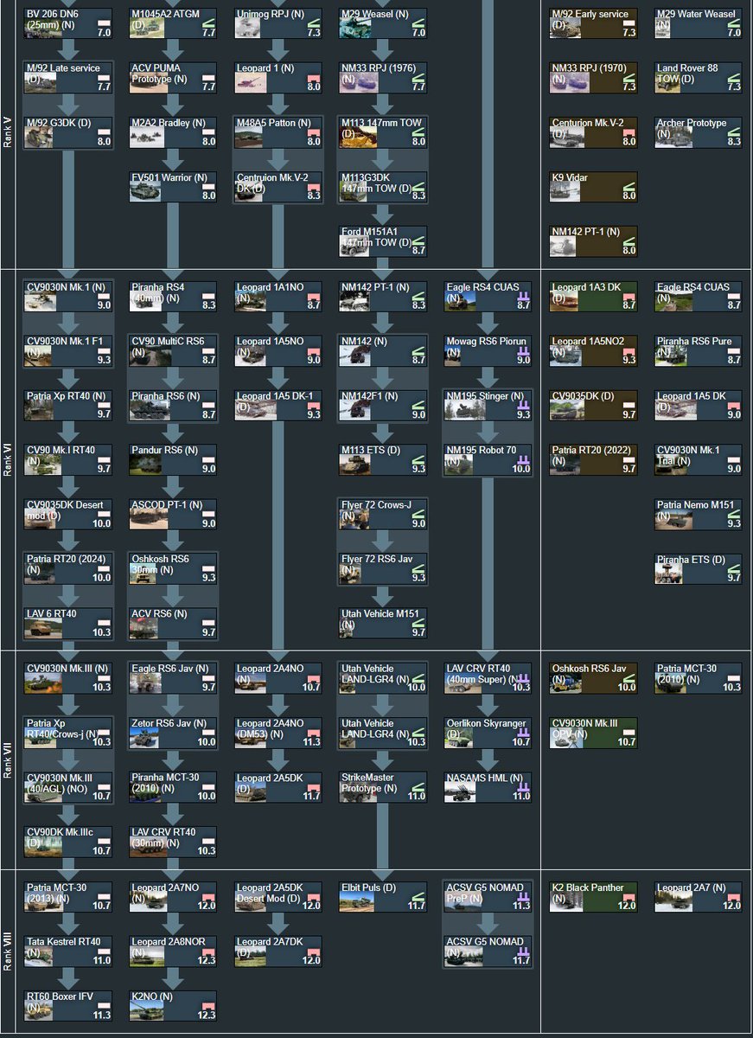Select the CV90 MultiC RS6 card

(x=173, y=349)
